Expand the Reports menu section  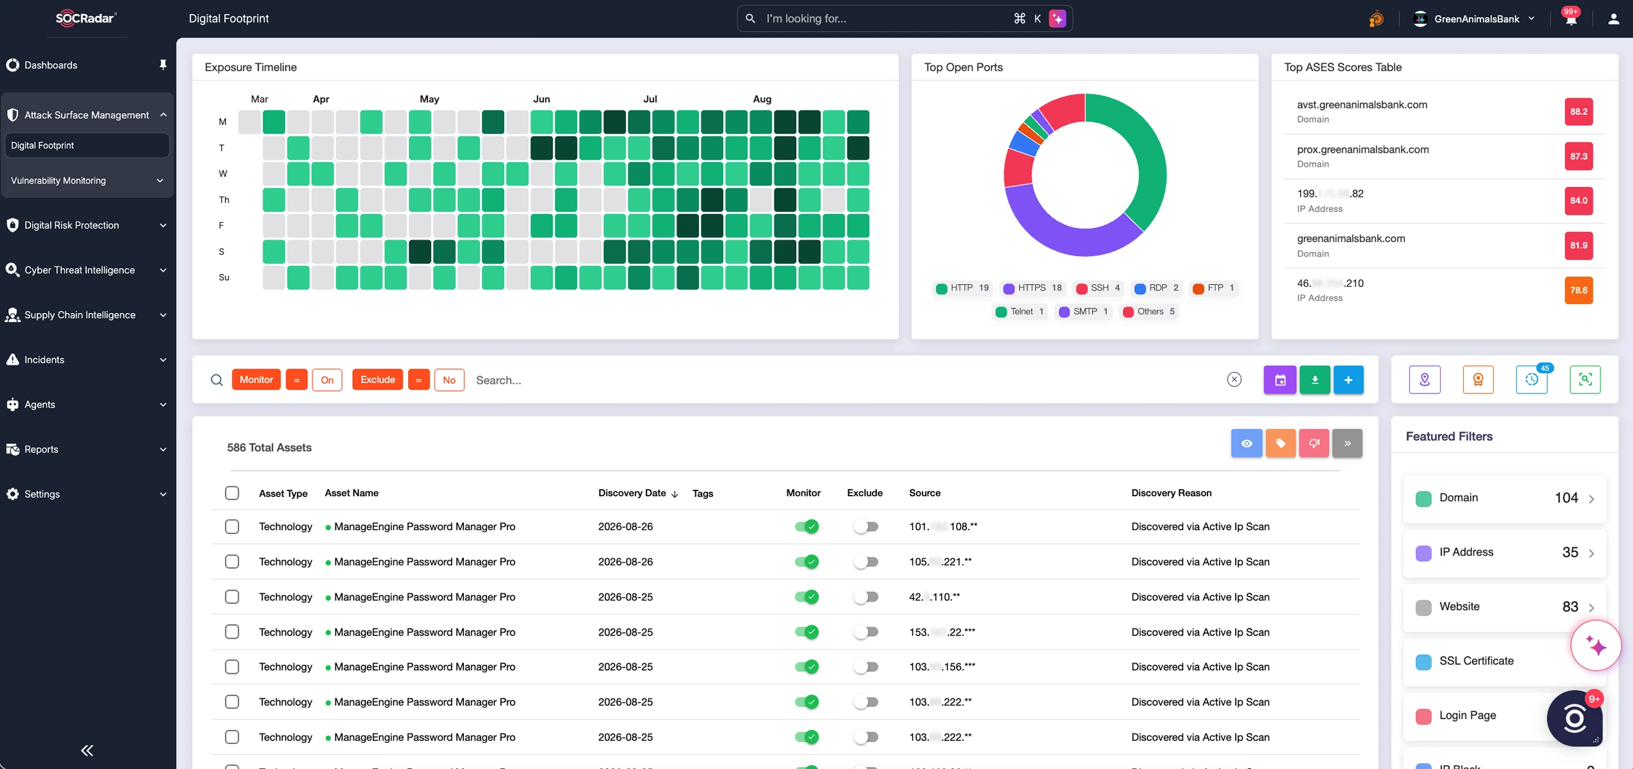point(87,450)
